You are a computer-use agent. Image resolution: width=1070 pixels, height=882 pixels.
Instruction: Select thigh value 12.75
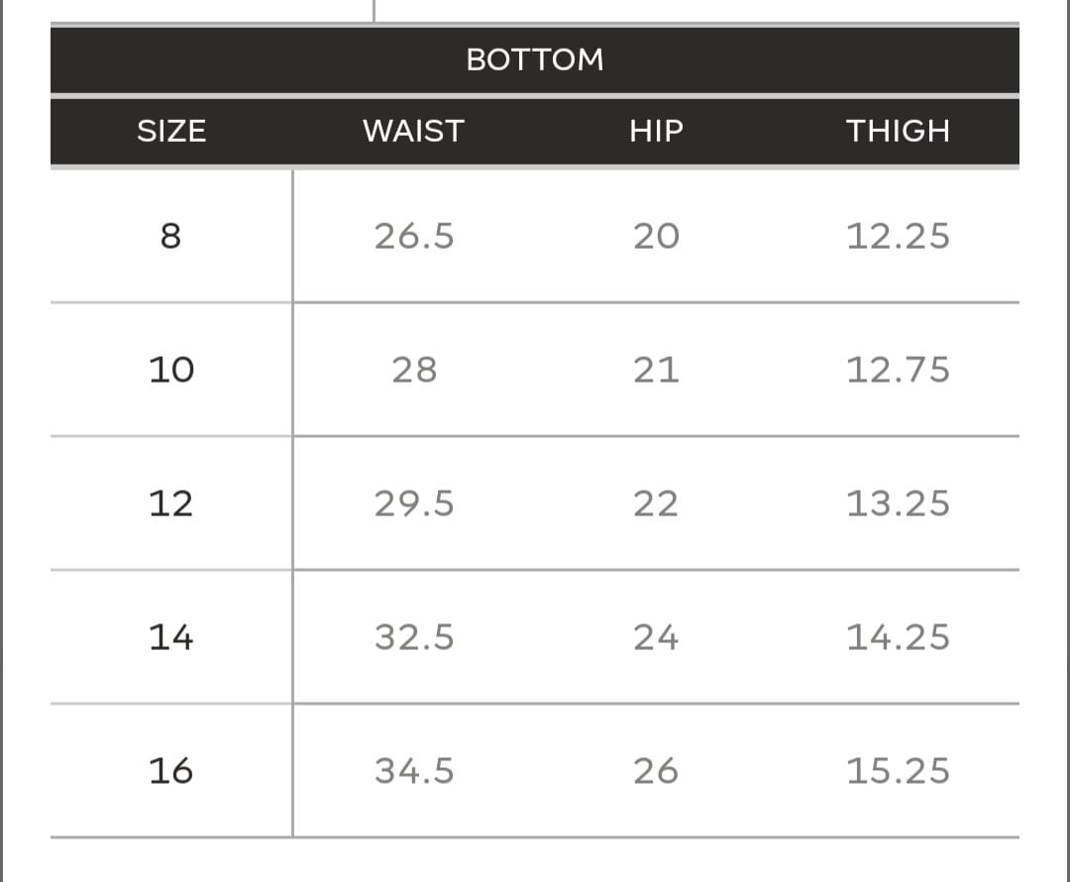(x=898, y=370)
